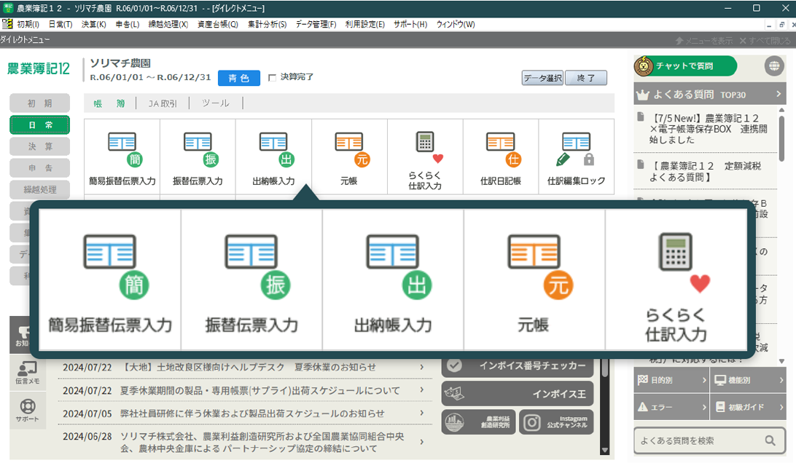Image resolution: width=796 pixels, height=463 pixels.
Task: Expand the 機能別 chevron
Action: (x=781, y=380)
